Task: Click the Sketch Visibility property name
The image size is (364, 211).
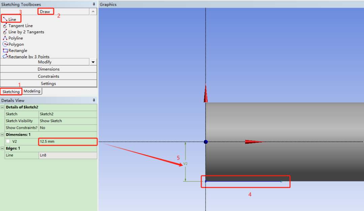Action: click(19, 121)
